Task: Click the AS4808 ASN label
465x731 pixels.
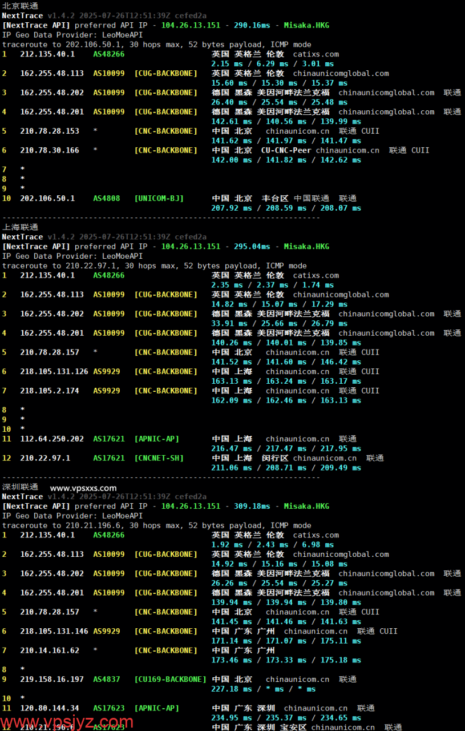Action: click(107, 198)
